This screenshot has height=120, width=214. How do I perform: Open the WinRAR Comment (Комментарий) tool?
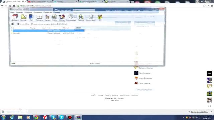tap(91, 18)
